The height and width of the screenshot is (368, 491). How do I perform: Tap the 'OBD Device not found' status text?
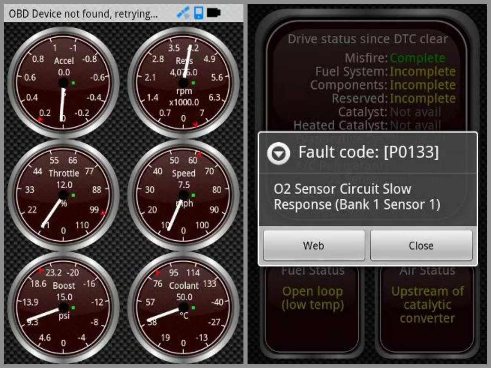point(83,13)
